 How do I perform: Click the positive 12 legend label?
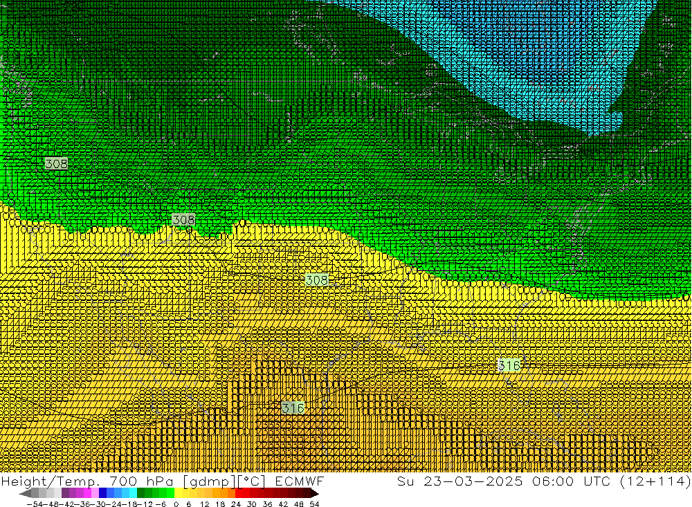click(204, 504)
